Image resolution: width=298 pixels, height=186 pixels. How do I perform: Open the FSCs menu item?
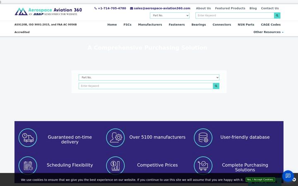pos(127,24)
